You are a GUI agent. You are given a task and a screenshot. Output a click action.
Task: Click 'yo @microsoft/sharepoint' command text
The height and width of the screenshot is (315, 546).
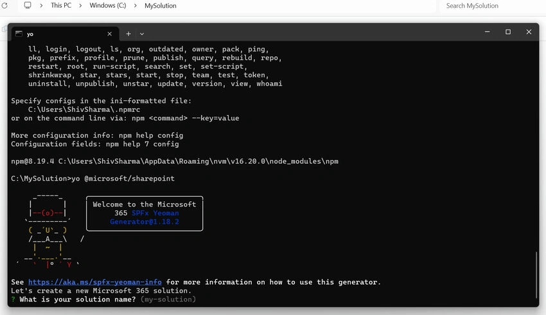pos(123,179)
